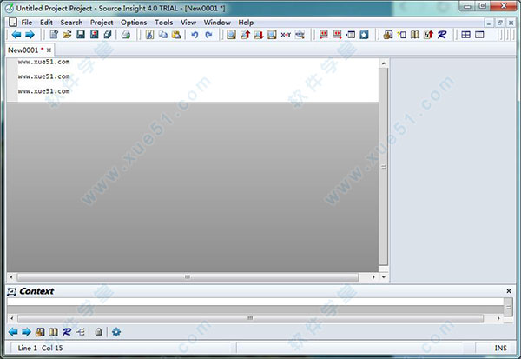The height and width of the screenshot is (359, 521).
Task: Undo the last edit
Action: 195,35
